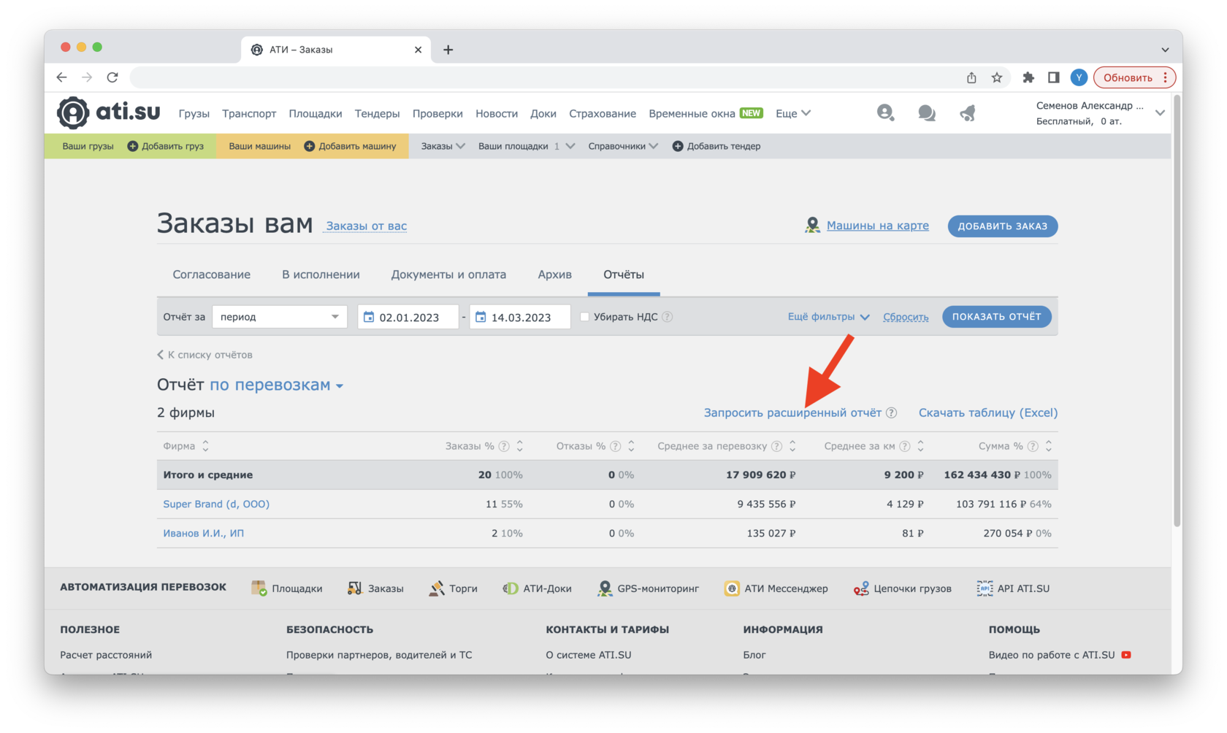The height and width of the screenshot is (733, 1227).
Task: Open АТИ-Доки in the automation bar
Action: [x=538, y=588]
